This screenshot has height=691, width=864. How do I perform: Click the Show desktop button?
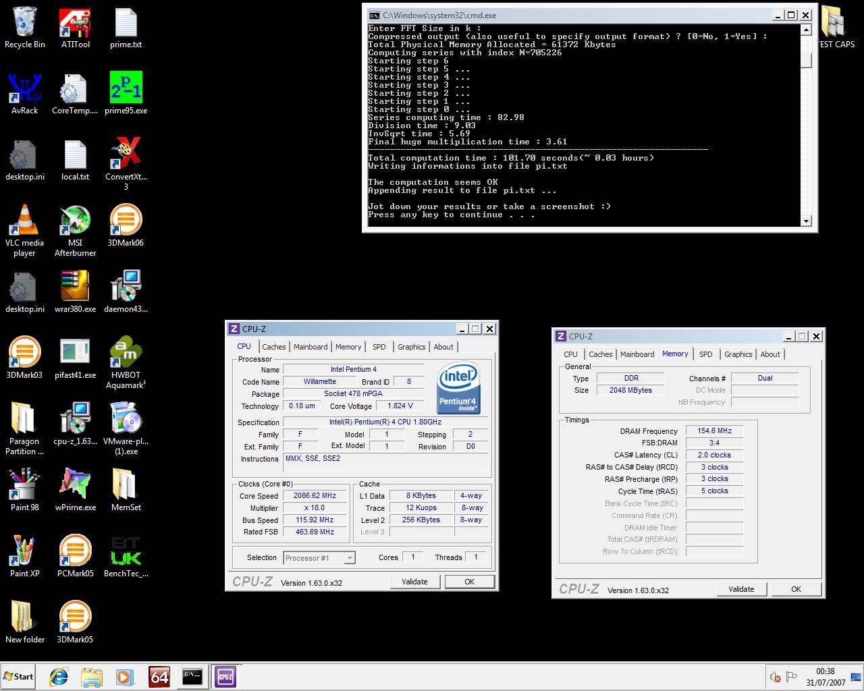[857, 677]
